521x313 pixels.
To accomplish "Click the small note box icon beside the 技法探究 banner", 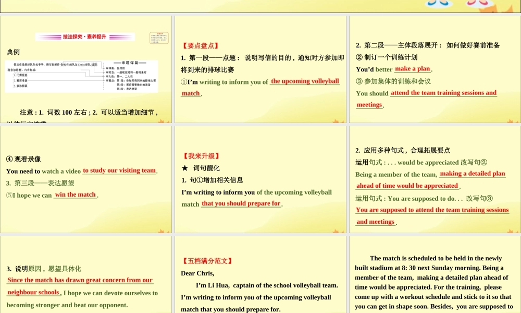I will (x=159, y=38).
